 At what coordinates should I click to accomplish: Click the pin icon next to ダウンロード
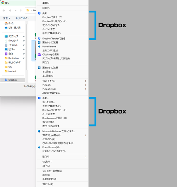point(24,41)
